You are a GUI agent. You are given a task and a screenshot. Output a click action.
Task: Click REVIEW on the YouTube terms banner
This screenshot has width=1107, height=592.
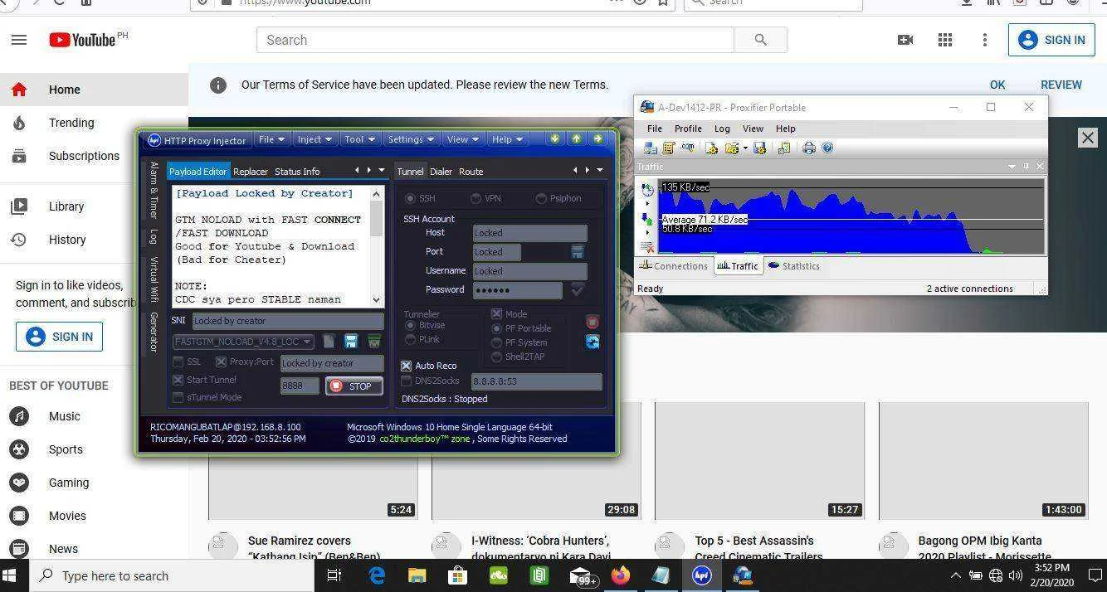point(1061,85)
